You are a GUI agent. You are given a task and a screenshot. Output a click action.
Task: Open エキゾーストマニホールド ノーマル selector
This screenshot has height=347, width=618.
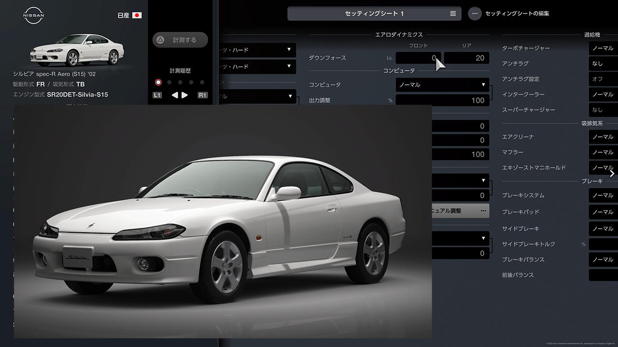point(603,168)
